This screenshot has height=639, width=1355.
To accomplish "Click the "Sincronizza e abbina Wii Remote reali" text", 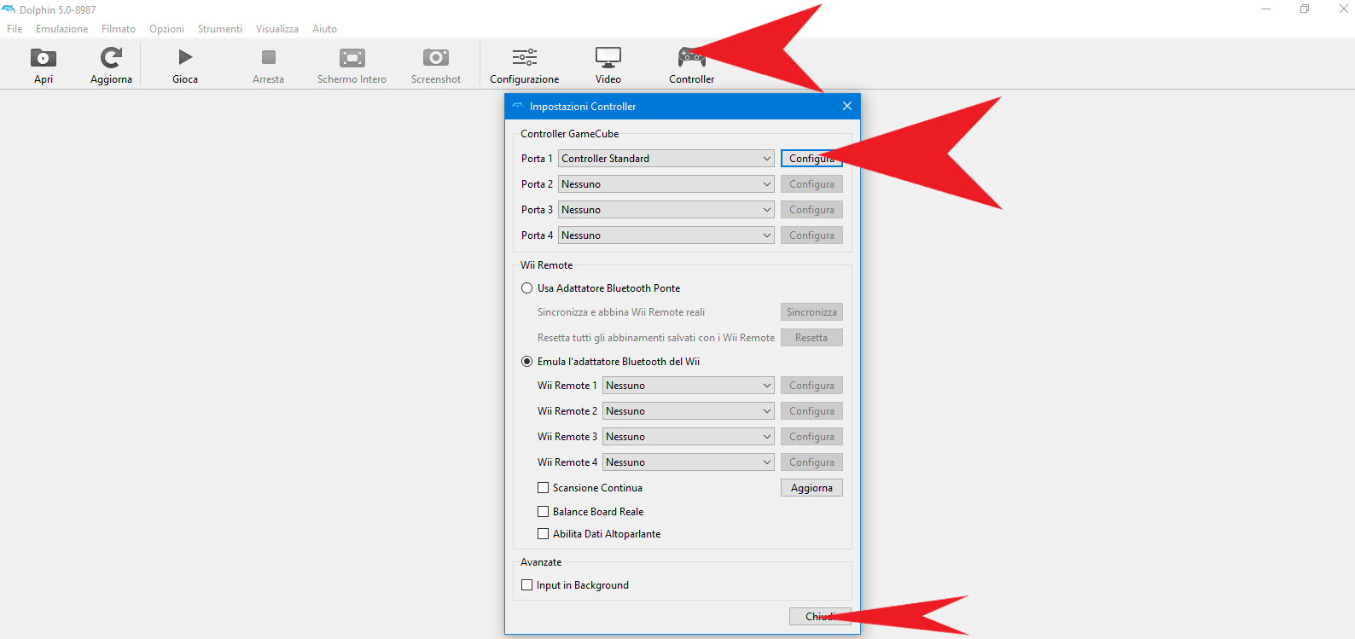I will pyautogui.click(x=621, y=312).
